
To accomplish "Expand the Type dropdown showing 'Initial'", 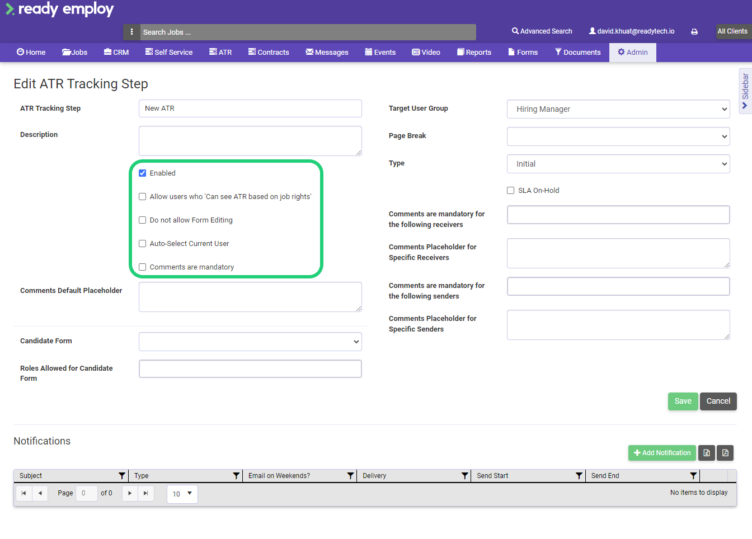I will [x=618, y=163].
